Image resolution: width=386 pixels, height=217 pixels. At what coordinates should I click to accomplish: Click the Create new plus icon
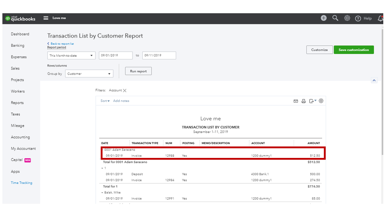[323, 18]
